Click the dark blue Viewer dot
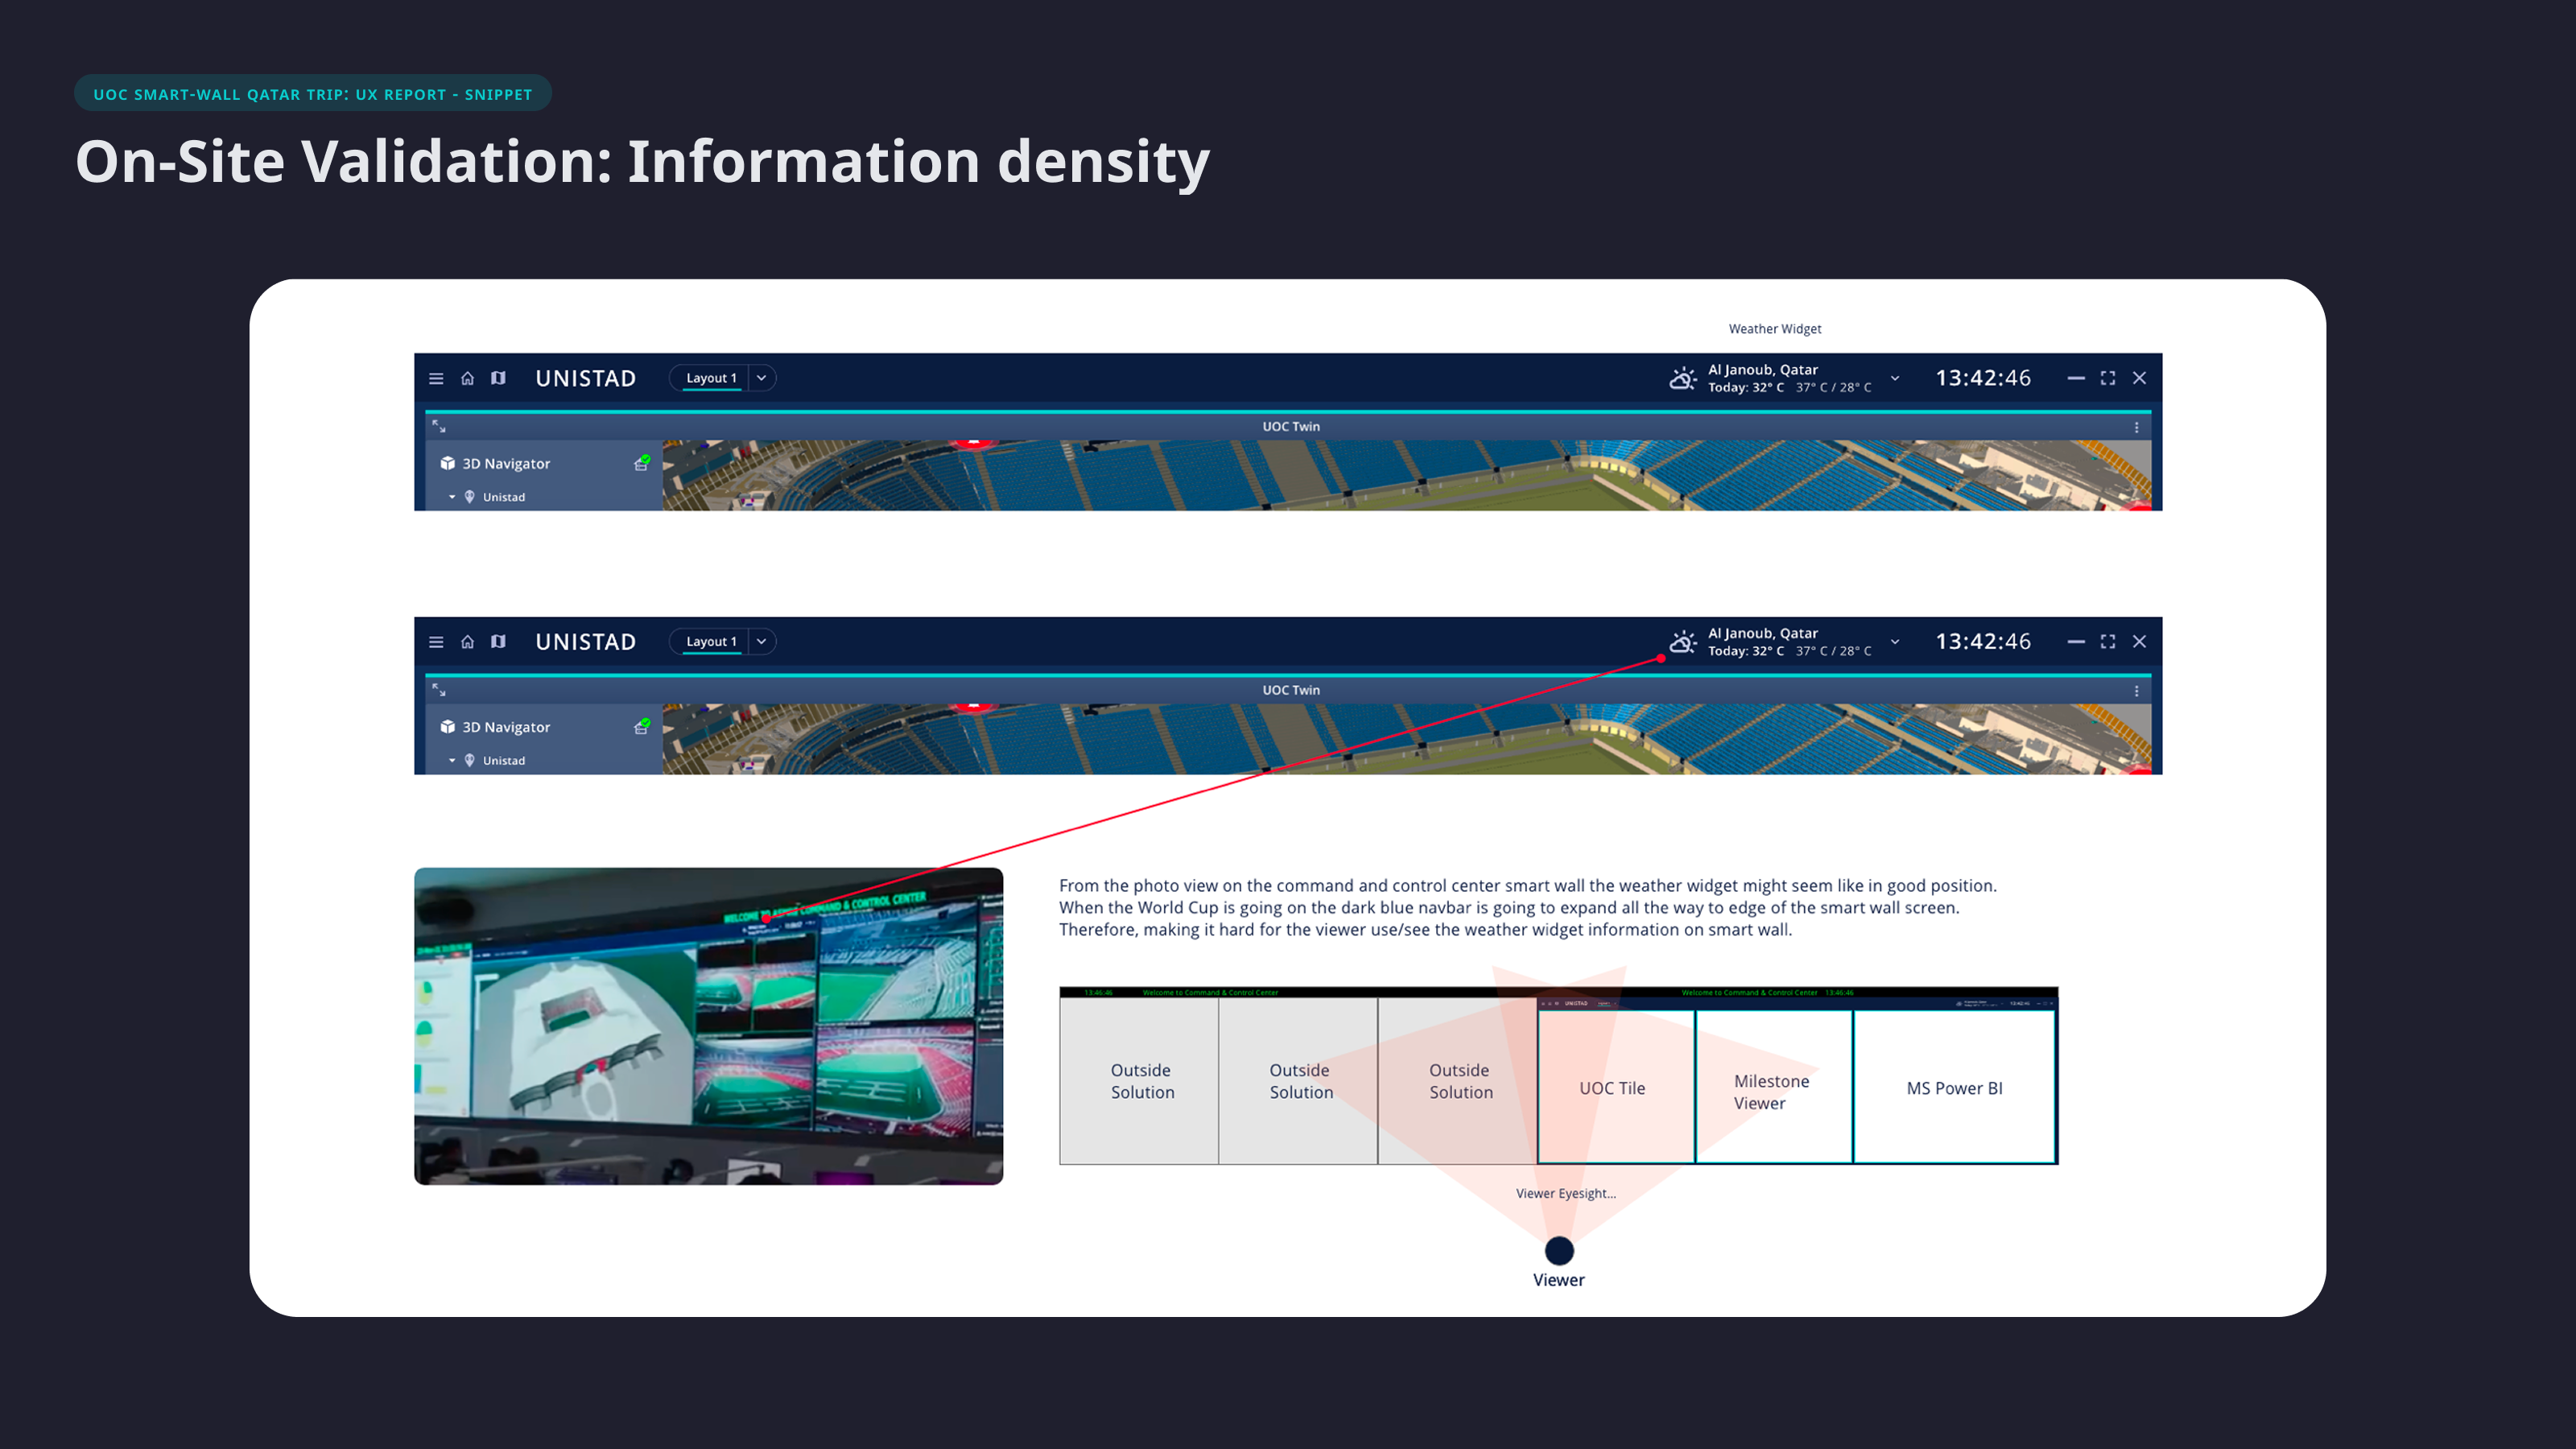This screenshot has width=2576, height=1449. tap(1558, 1250)
